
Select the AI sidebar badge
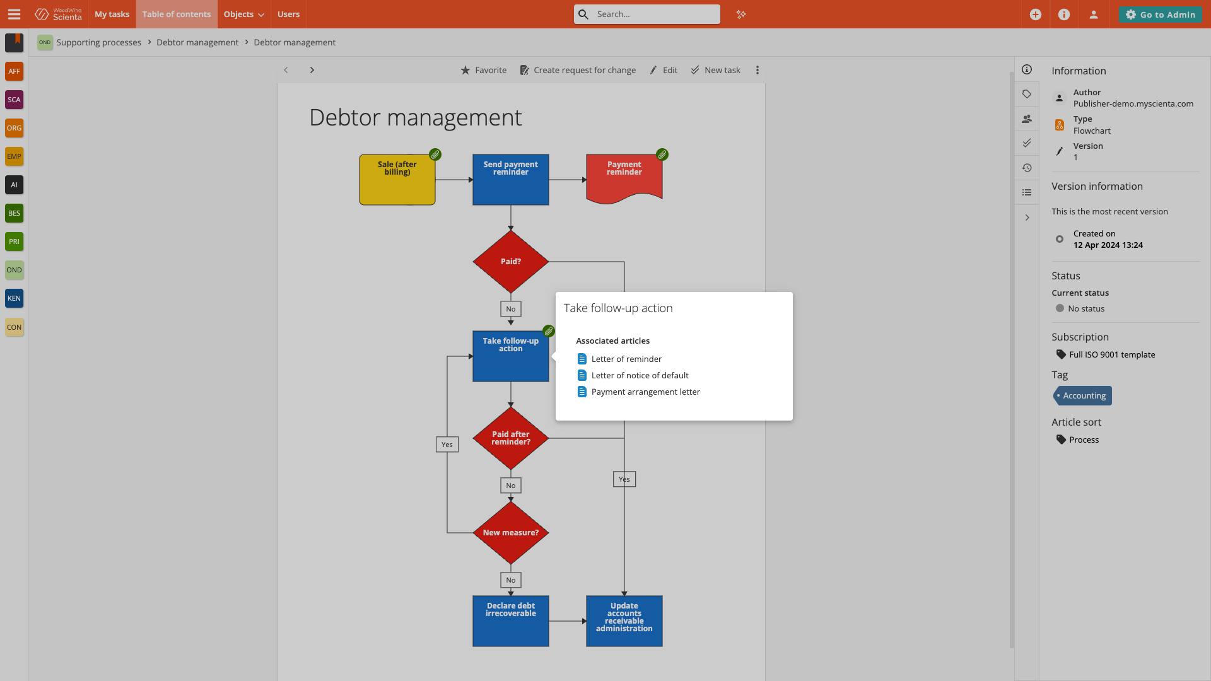pos(14,185)
